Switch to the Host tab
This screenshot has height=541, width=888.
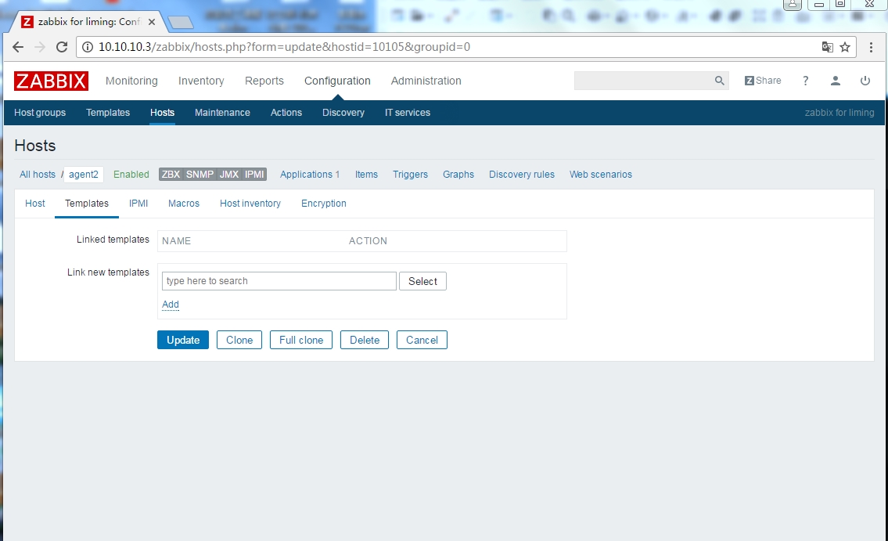[x=35, y=204]
